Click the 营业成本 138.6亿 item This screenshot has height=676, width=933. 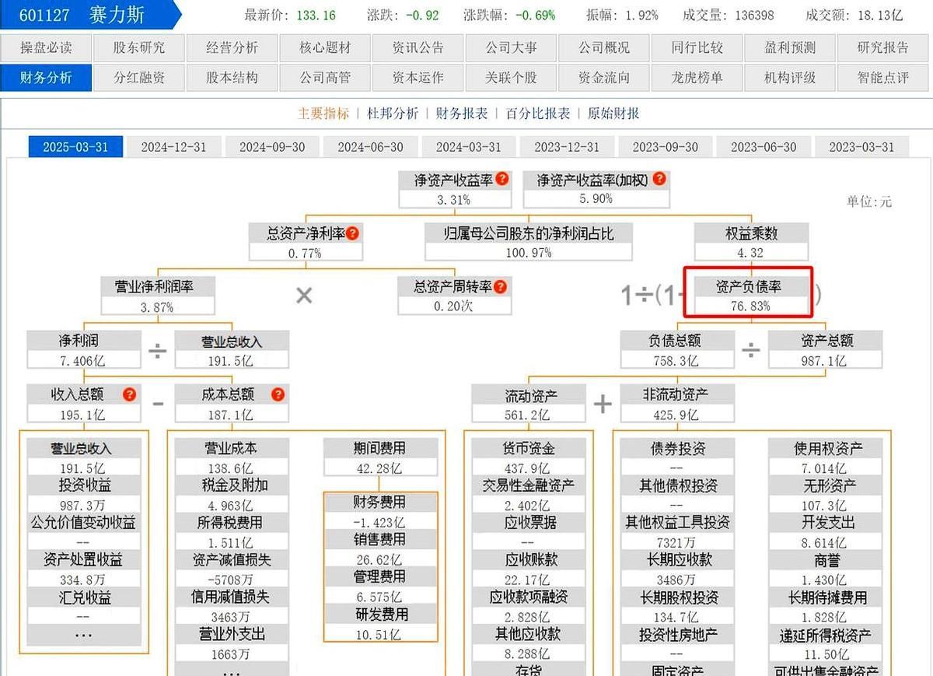point(232,457)
